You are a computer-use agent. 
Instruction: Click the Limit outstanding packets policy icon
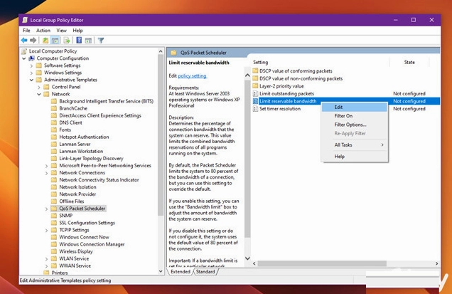(255, 93)
